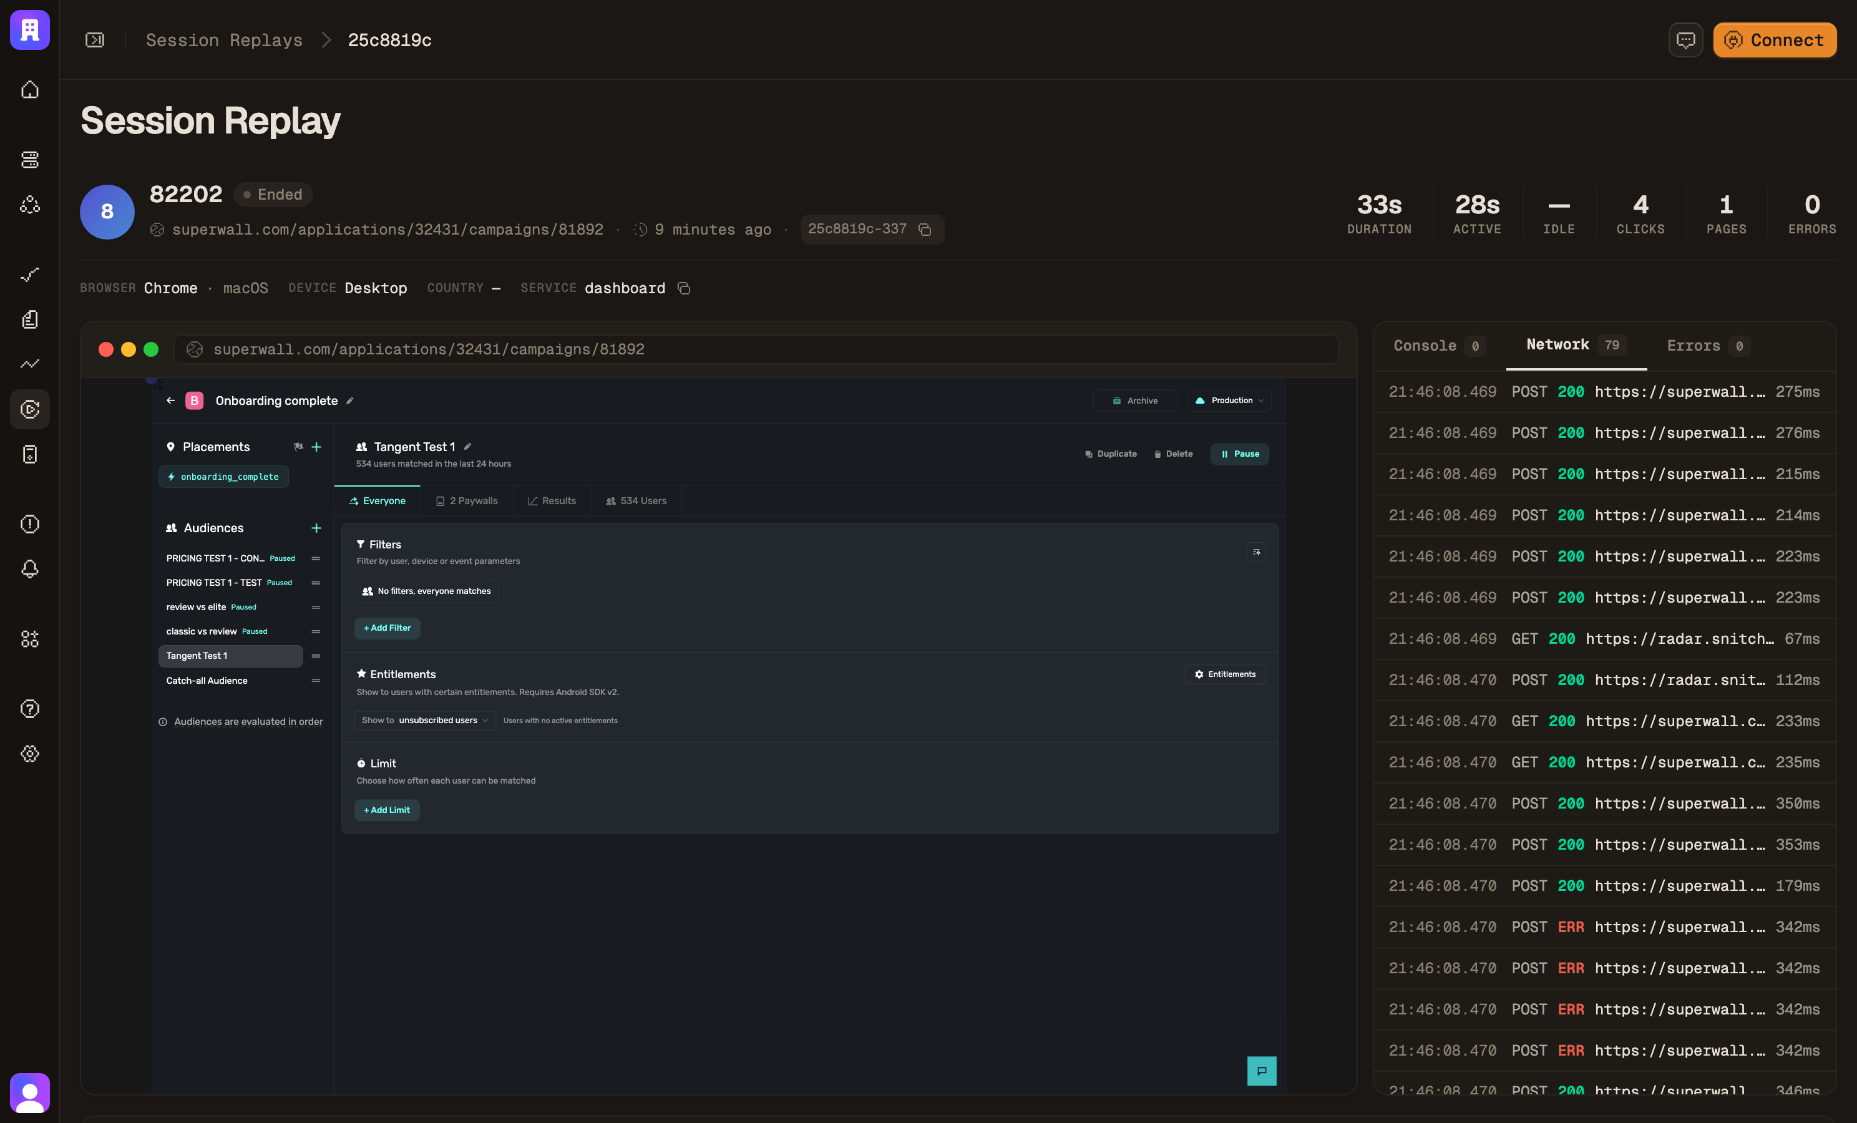Viewport: 1857px width, 1123px height.
Task: Open the settings gear in sidebar
Action: (x=29, y=753)
